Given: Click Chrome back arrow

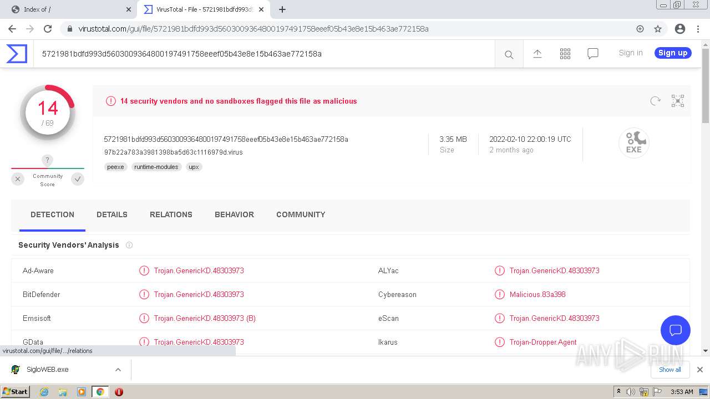Looking at the screenshot, I should pos(12,29).
